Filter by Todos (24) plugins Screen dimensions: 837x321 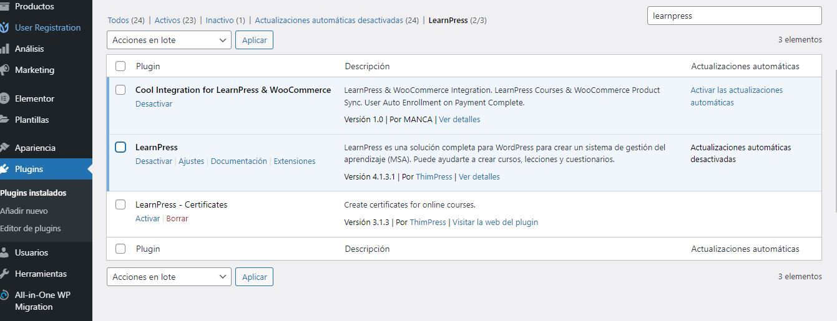pyautogui.click(x=126, y=20)
